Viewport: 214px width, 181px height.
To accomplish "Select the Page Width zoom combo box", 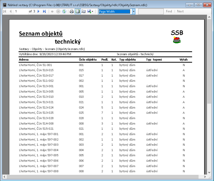I will tap(115, 11).
